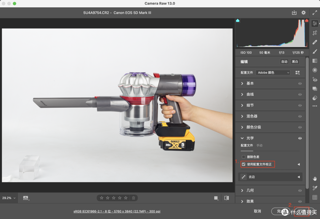
Task: Toggle shadow clipping warning in histogram
Action: coord(238,20)
